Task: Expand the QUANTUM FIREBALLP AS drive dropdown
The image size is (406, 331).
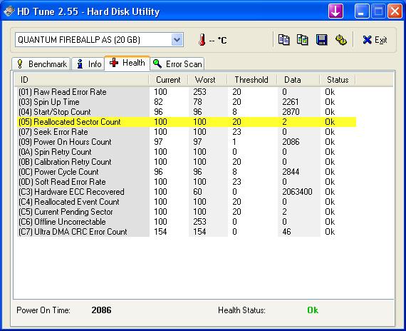Action: 177,40
